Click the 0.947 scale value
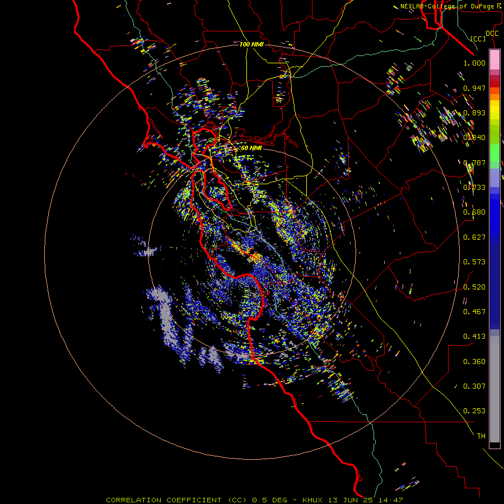 tap(474, 88)
